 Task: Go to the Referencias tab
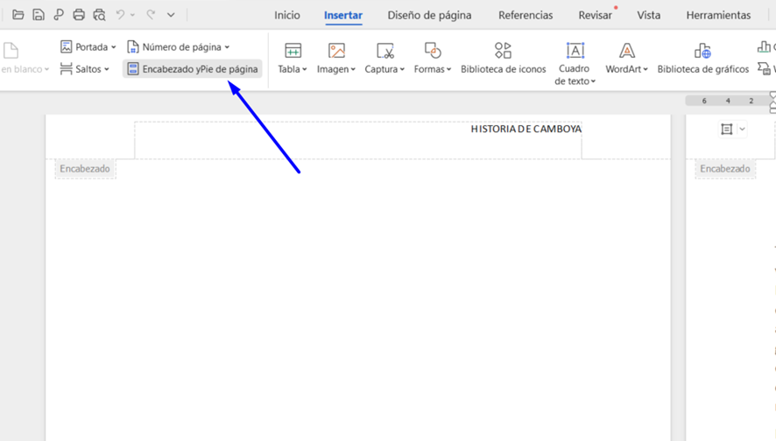pos(526,16)
